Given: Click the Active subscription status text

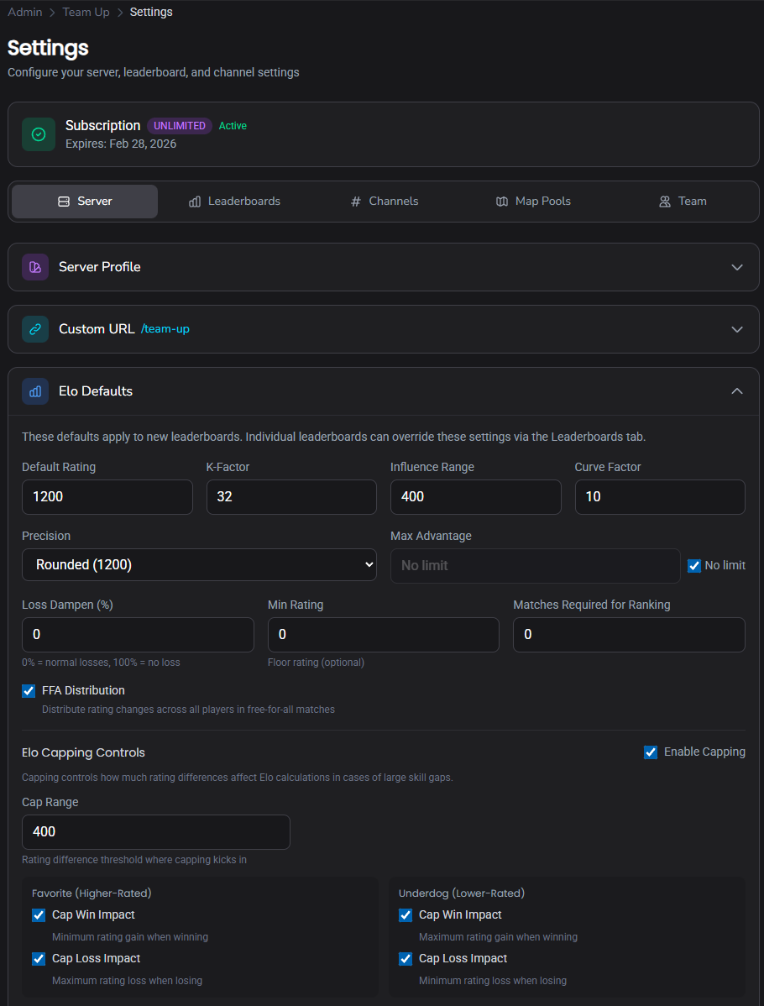Looking at the screenshot, I should [233, 126].
